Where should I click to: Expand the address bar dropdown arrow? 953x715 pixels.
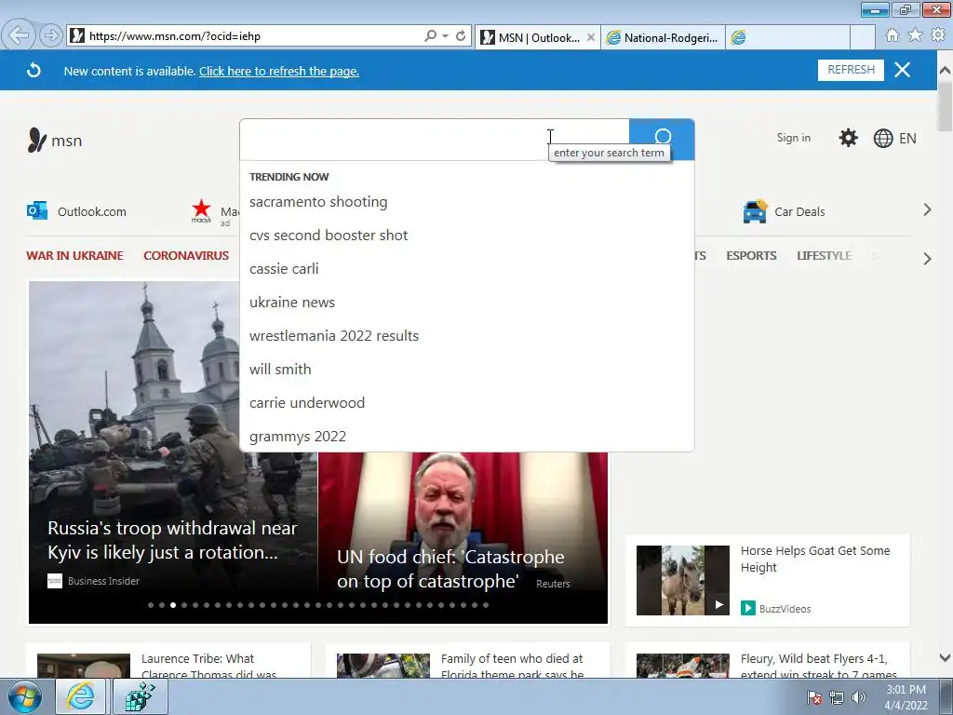tap(446, 36)
